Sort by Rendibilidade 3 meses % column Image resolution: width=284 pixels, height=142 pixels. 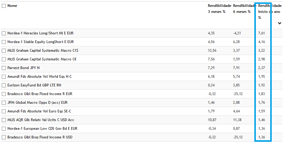(x=219, y=9)
